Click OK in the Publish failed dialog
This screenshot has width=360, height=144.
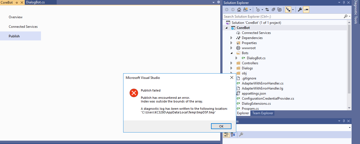(x=221, y=126)
